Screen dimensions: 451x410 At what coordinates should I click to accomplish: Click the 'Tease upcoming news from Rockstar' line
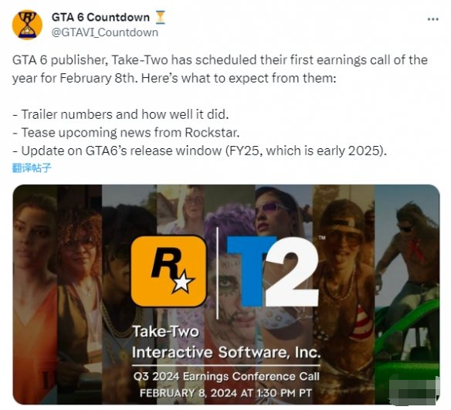click(x=126, y=133)
